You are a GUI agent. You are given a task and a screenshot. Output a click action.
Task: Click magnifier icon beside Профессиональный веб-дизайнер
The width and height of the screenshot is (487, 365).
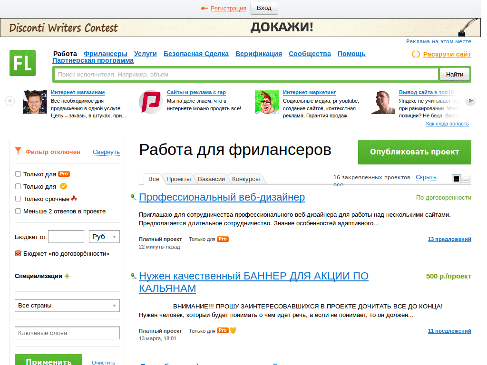133,197
